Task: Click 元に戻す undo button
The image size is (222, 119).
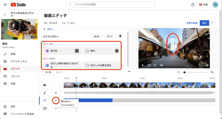Action: [x=51, y=23]
